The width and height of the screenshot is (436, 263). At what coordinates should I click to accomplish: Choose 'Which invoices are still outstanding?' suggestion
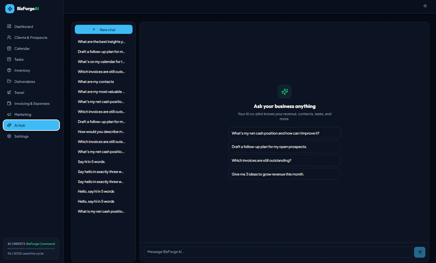pyautogui.click(x=284, y=160)
